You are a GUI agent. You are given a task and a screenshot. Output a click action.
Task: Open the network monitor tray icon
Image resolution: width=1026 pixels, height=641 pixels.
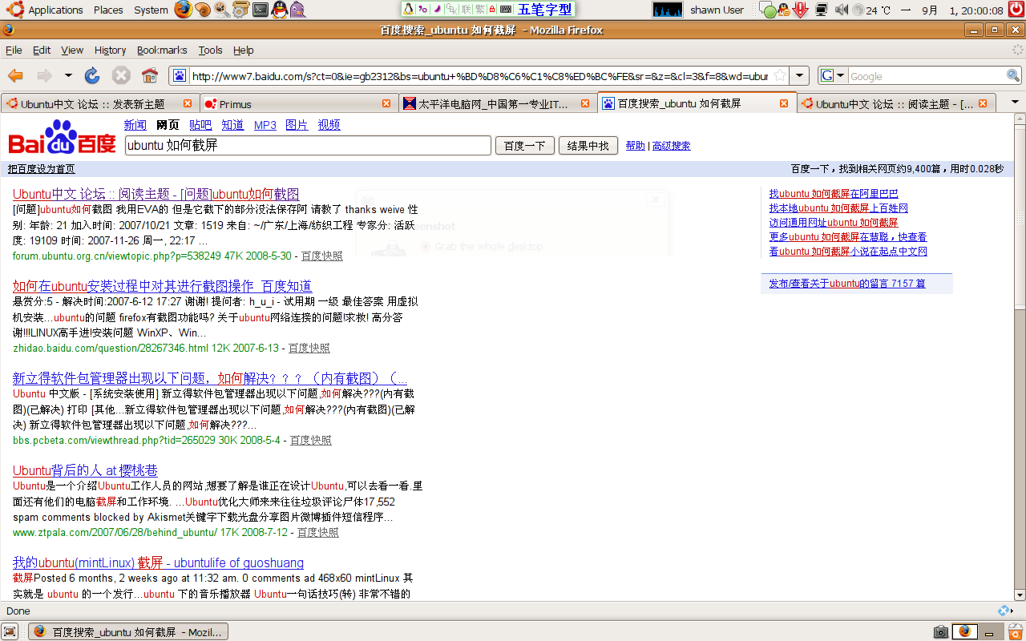822,10
